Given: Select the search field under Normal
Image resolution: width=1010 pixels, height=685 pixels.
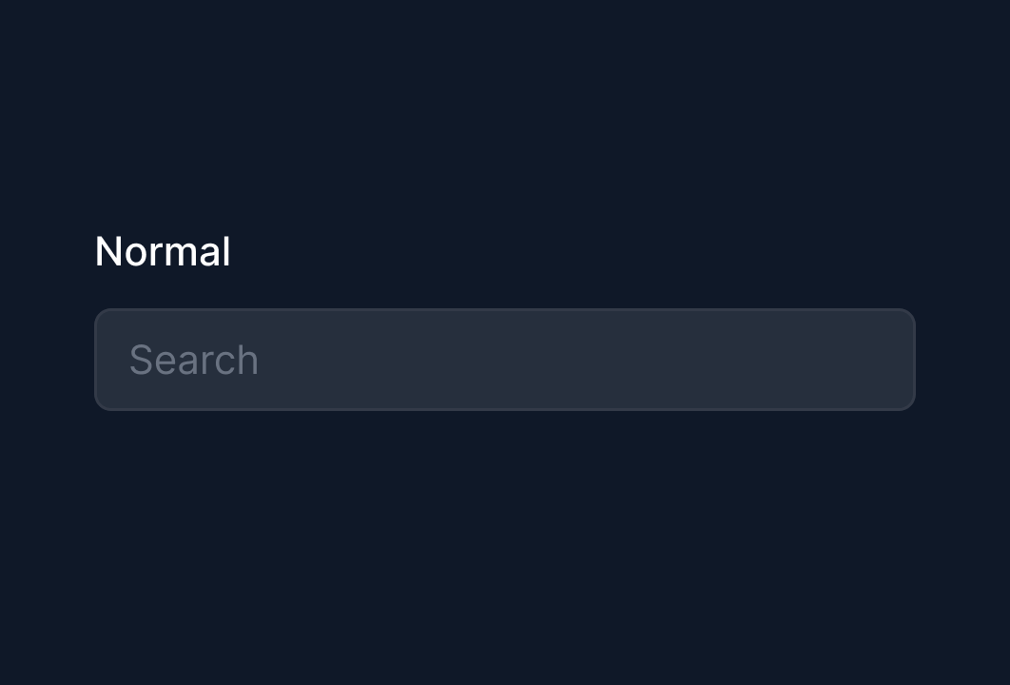Looking at the screenshot, I should [504, 360].
